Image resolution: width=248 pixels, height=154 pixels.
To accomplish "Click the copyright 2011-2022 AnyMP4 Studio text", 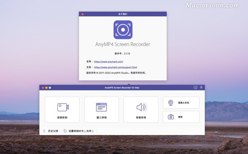I will (116, 73).
